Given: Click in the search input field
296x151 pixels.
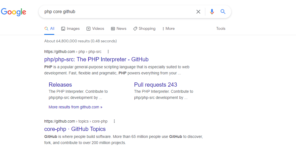Looking at the screenshot, I should point(117,12).
